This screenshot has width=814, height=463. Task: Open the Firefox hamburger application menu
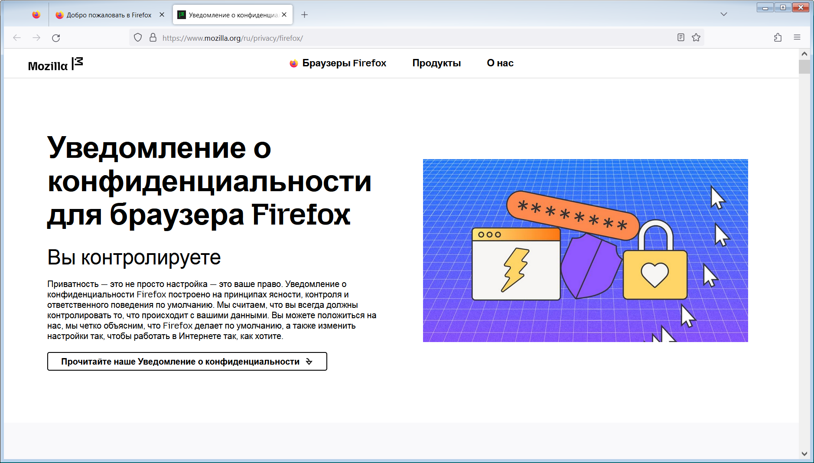point(797,38)
